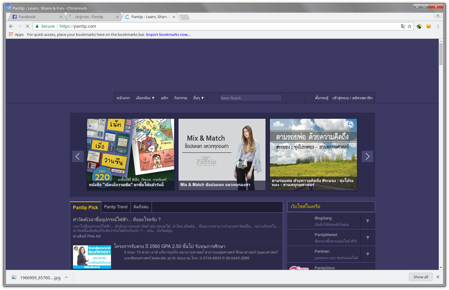
Task: Click the Facebook tab favicon
Action: (x=15, y=17)
